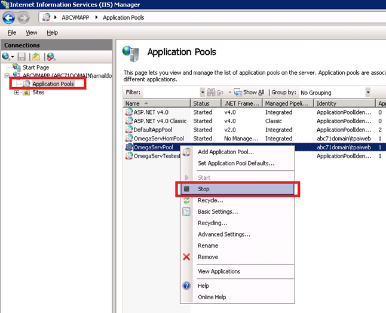Click Application Pools in address breadcrumb
The height and width of the screenshot is (313, 386).
[123, 18]
